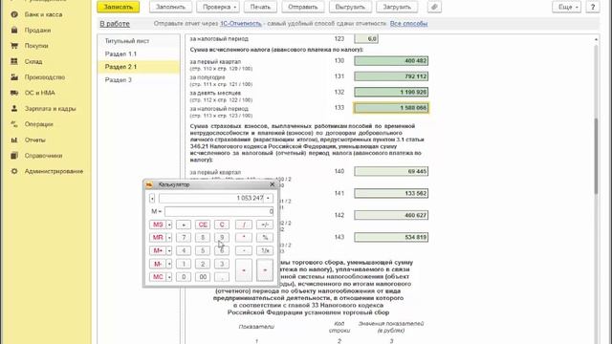The width and height of the screenshot is (612, 344).
Task: Open the Продажи bag icon in sidebar
Action: click(14, 30)
